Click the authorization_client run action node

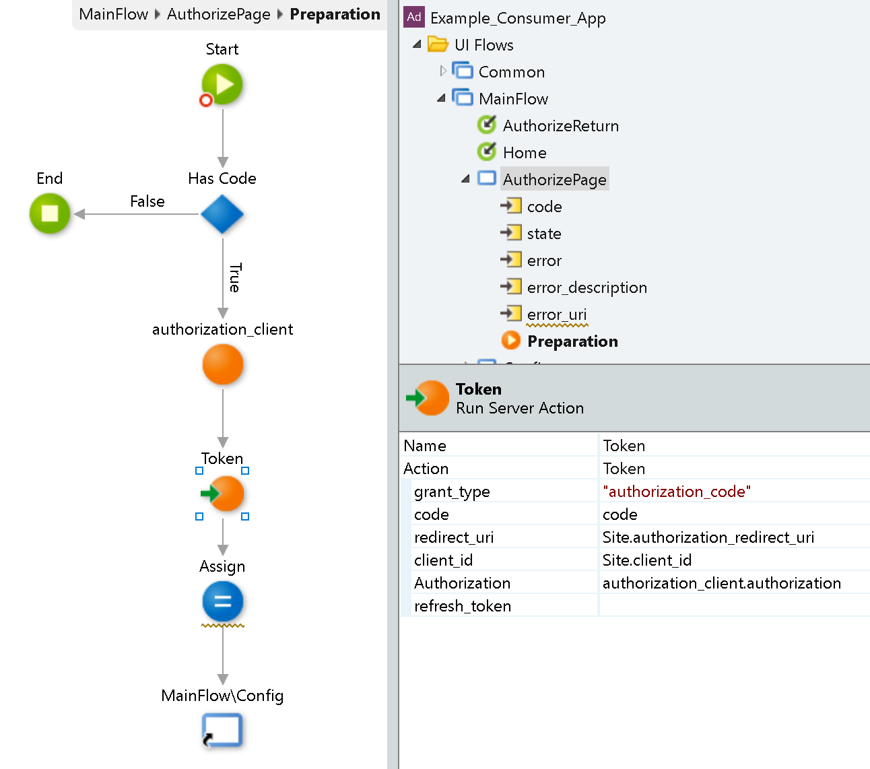222,364
